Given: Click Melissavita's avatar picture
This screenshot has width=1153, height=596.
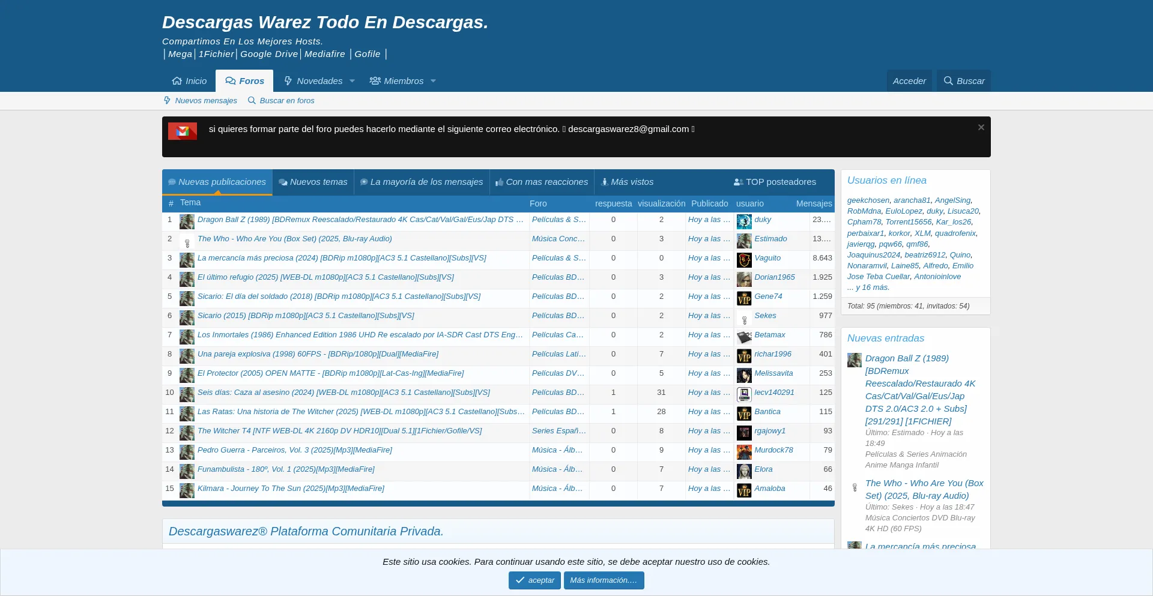Looking at the screenshot, I should pos(744,375).
